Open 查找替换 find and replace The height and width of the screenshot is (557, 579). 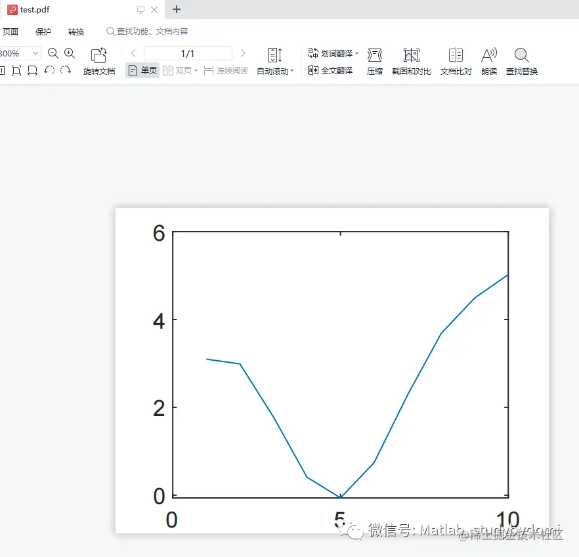pyautogui.click(x=521, y=61)
